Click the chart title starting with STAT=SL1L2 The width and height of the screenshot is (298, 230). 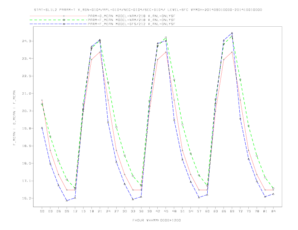(148, 10)
